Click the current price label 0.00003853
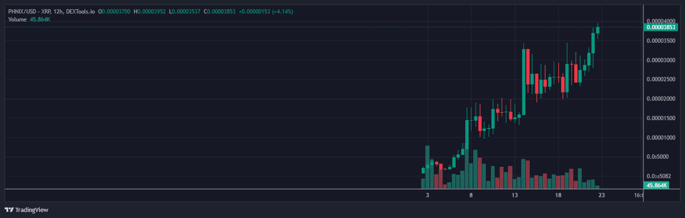Screen dimensions: 685x218 660,27
